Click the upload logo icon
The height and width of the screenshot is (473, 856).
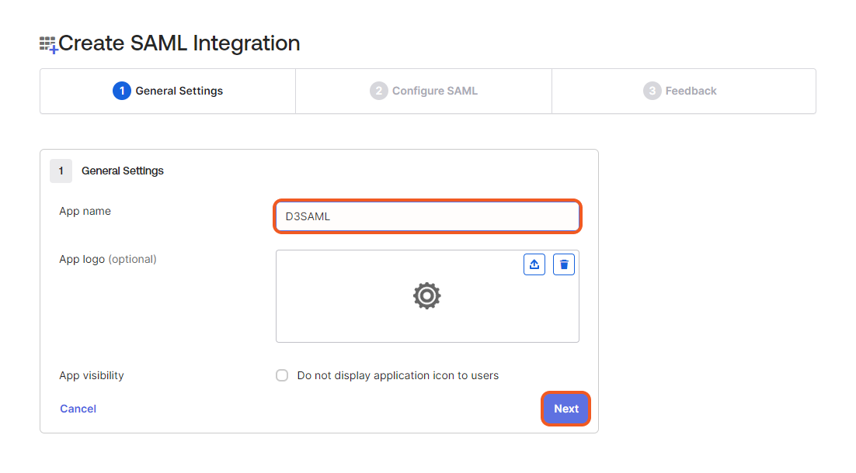pos(534,264)
